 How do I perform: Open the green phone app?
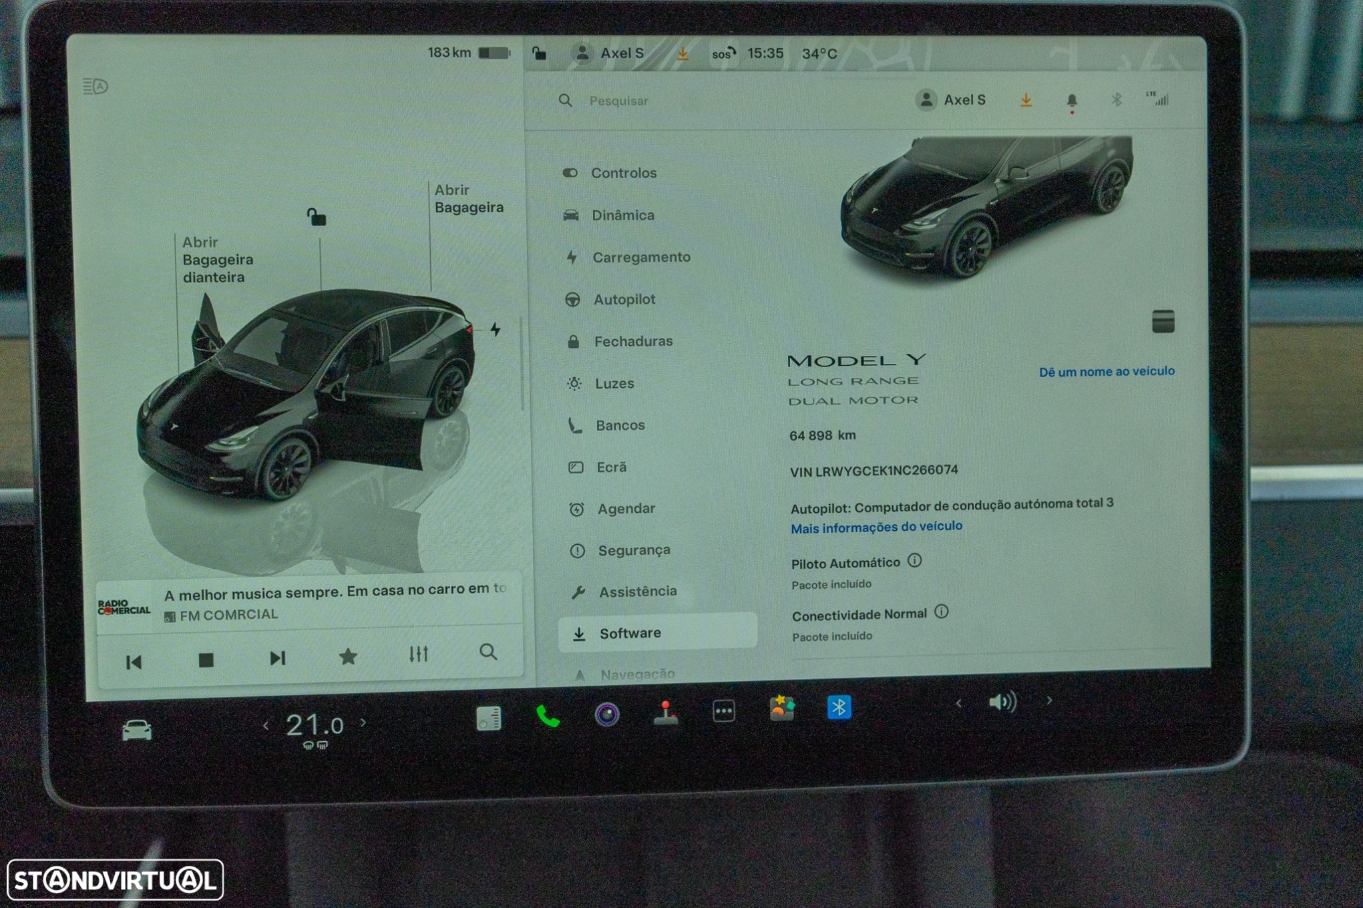[548, 717]
